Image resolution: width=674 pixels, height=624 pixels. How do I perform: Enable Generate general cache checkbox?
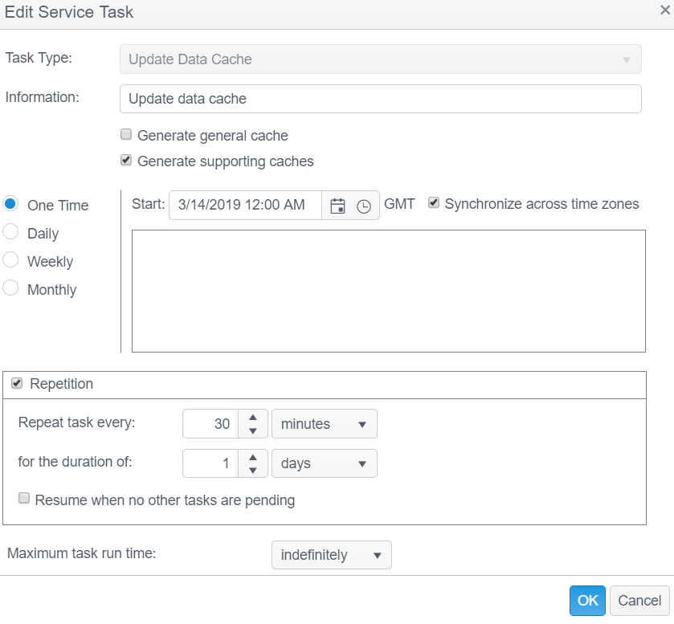point(126,135)
